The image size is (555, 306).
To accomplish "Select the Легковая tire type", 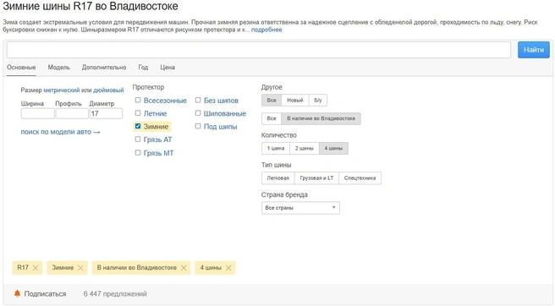I will point(277,178).
